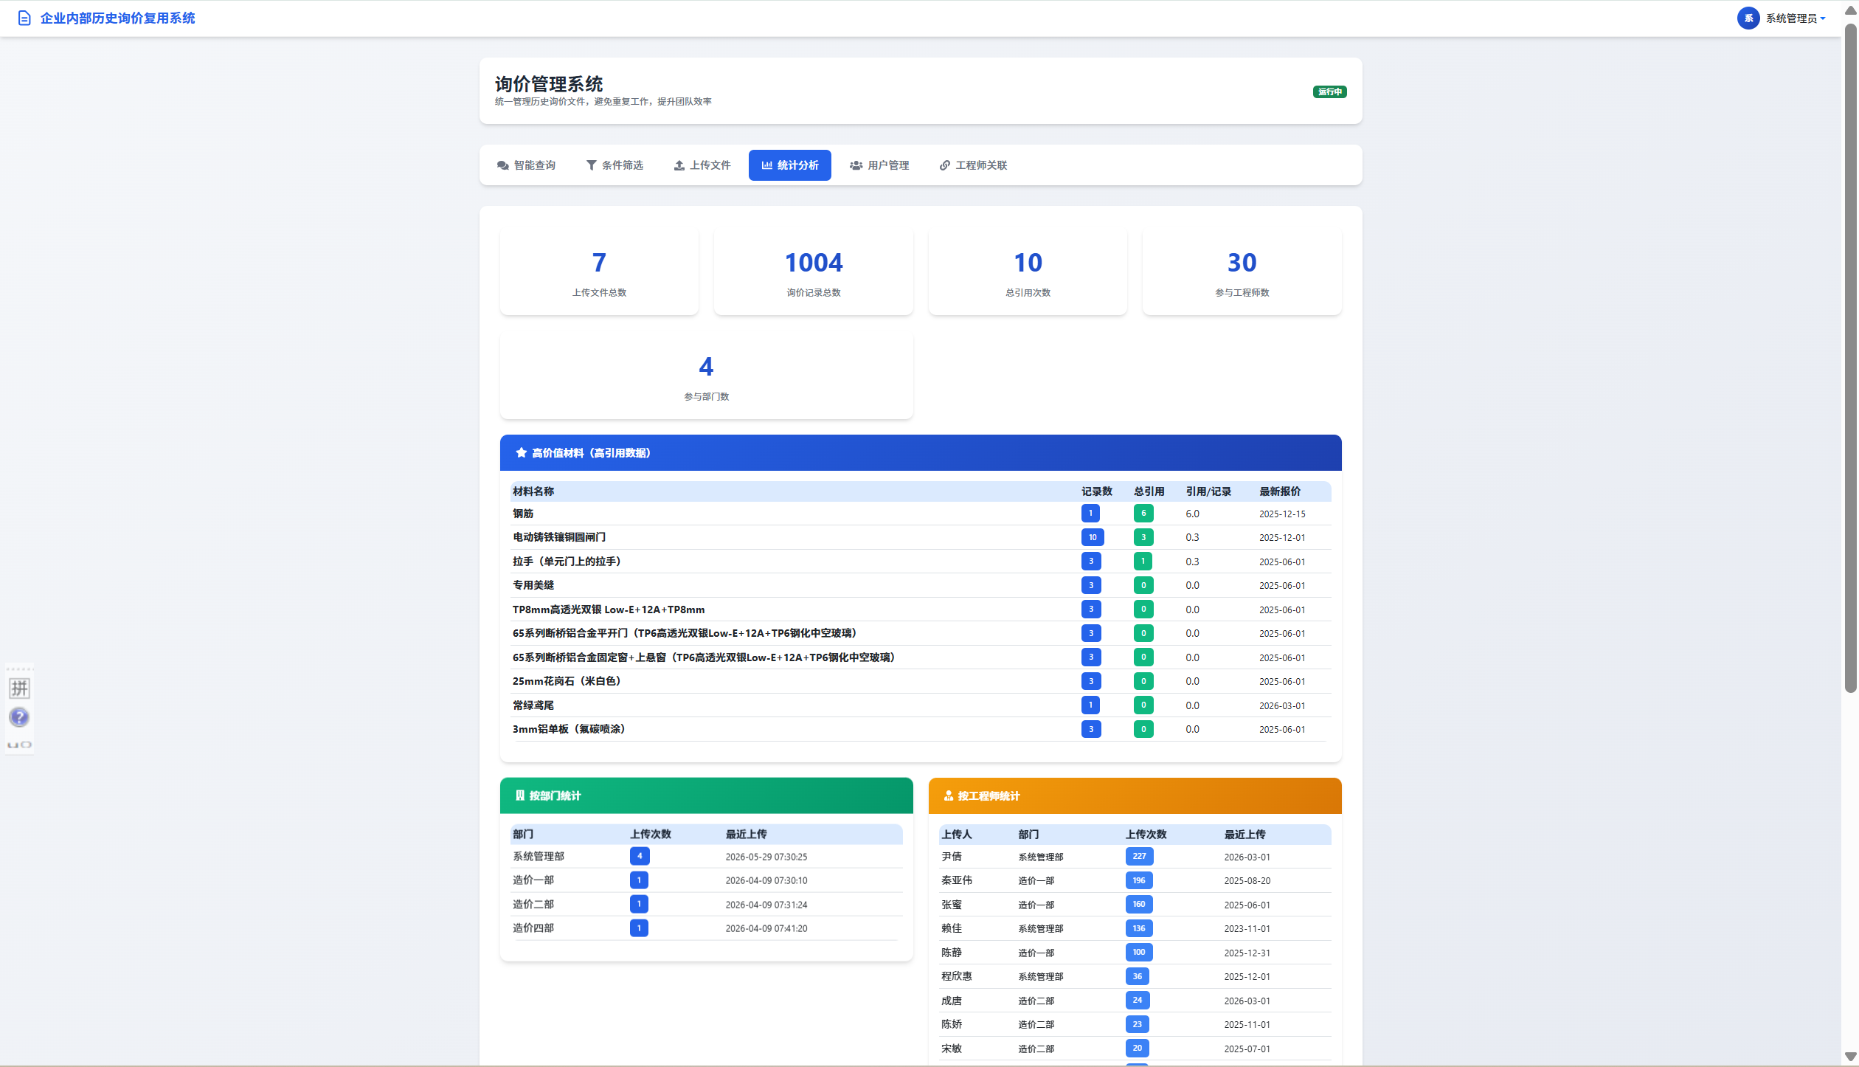Click the 总引用 column header
Image resolution: width=1859 pixels, height=1067 pixels.
1149,491
